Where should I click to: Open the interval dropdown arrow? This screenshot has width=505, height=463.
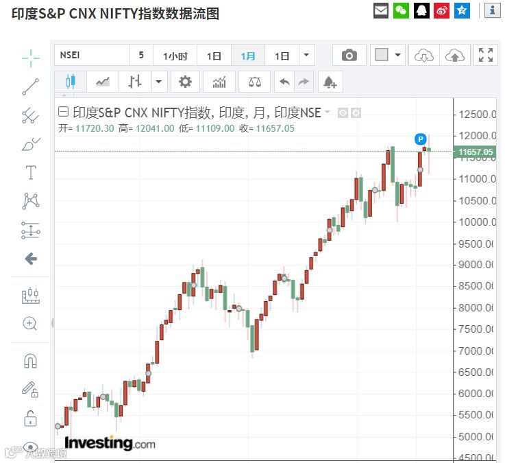pos(306,55)
